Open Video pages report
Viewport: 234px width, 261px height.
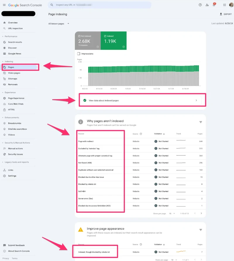coord(14,73)
